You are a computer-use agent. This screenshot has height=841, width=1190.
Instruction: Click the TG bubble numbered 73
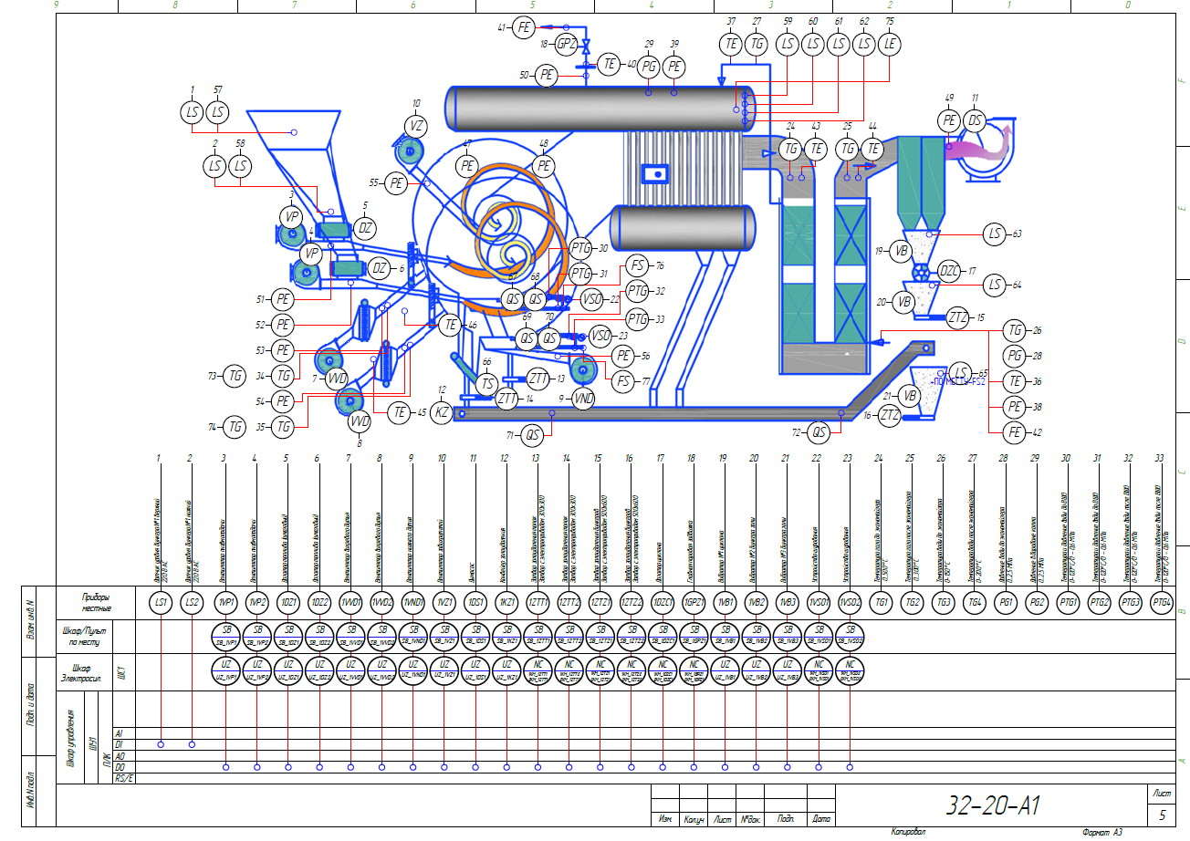click(235, 375)
